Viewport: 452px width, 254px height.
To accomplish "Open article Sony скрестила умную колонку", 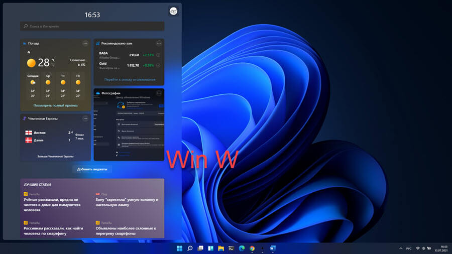I will click(127, 202).
